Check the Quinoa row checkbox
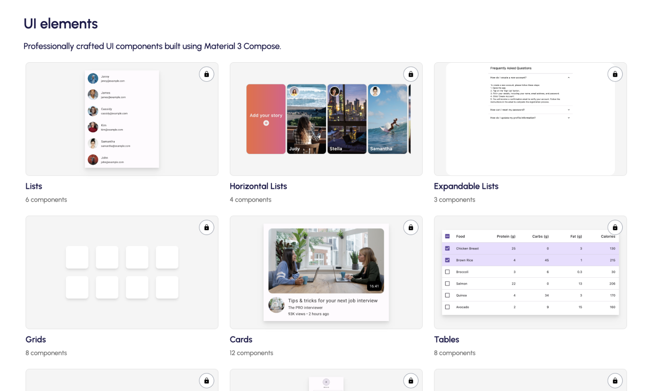Viewport: 653px width, 391px height. pos(447,295)
